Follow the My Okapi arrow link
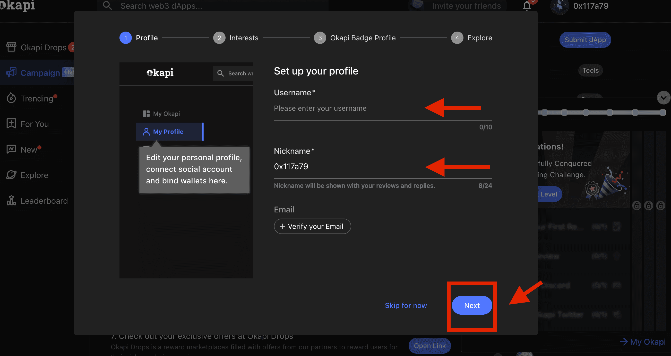 click(x=642, y=342)
